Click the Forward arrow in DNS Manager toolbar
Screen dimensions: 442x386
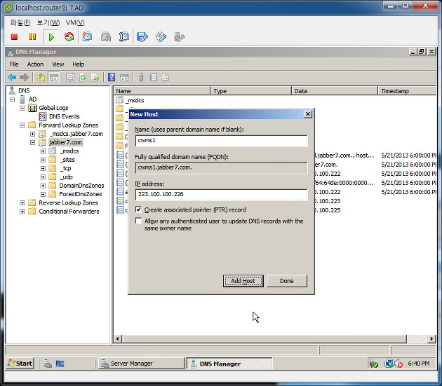pos(25,77)
